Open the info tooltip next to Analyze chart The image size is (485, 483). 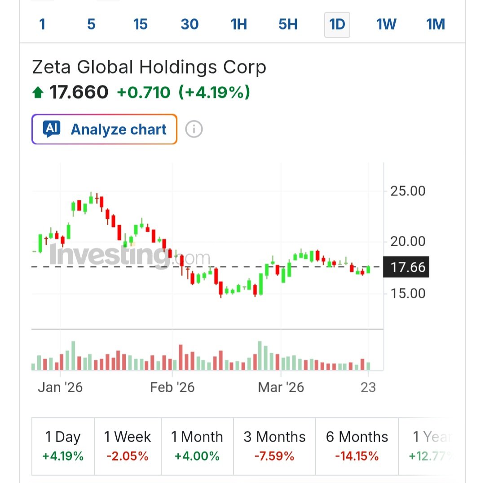(x=193, y=129)
